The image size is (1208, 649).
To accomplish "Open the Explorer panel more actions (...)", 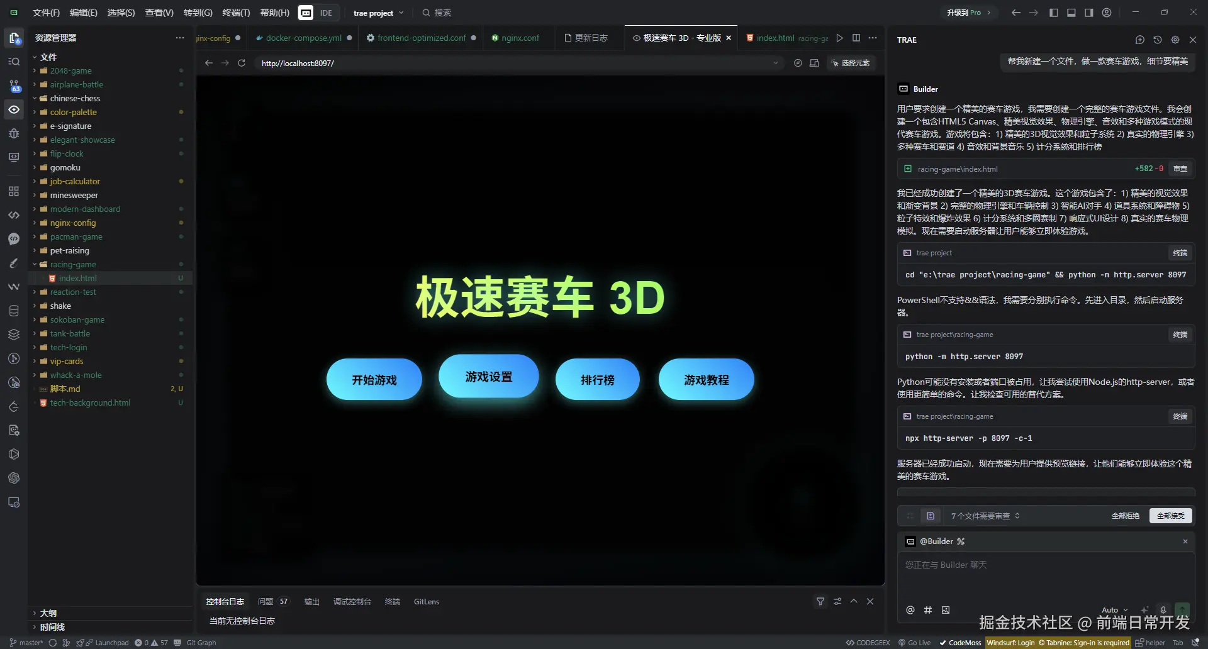I will [x=180, y=38].
